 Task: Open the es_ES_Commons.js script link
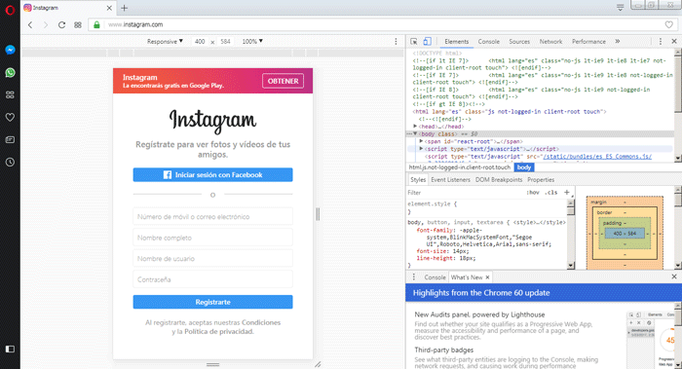point(597,157)
